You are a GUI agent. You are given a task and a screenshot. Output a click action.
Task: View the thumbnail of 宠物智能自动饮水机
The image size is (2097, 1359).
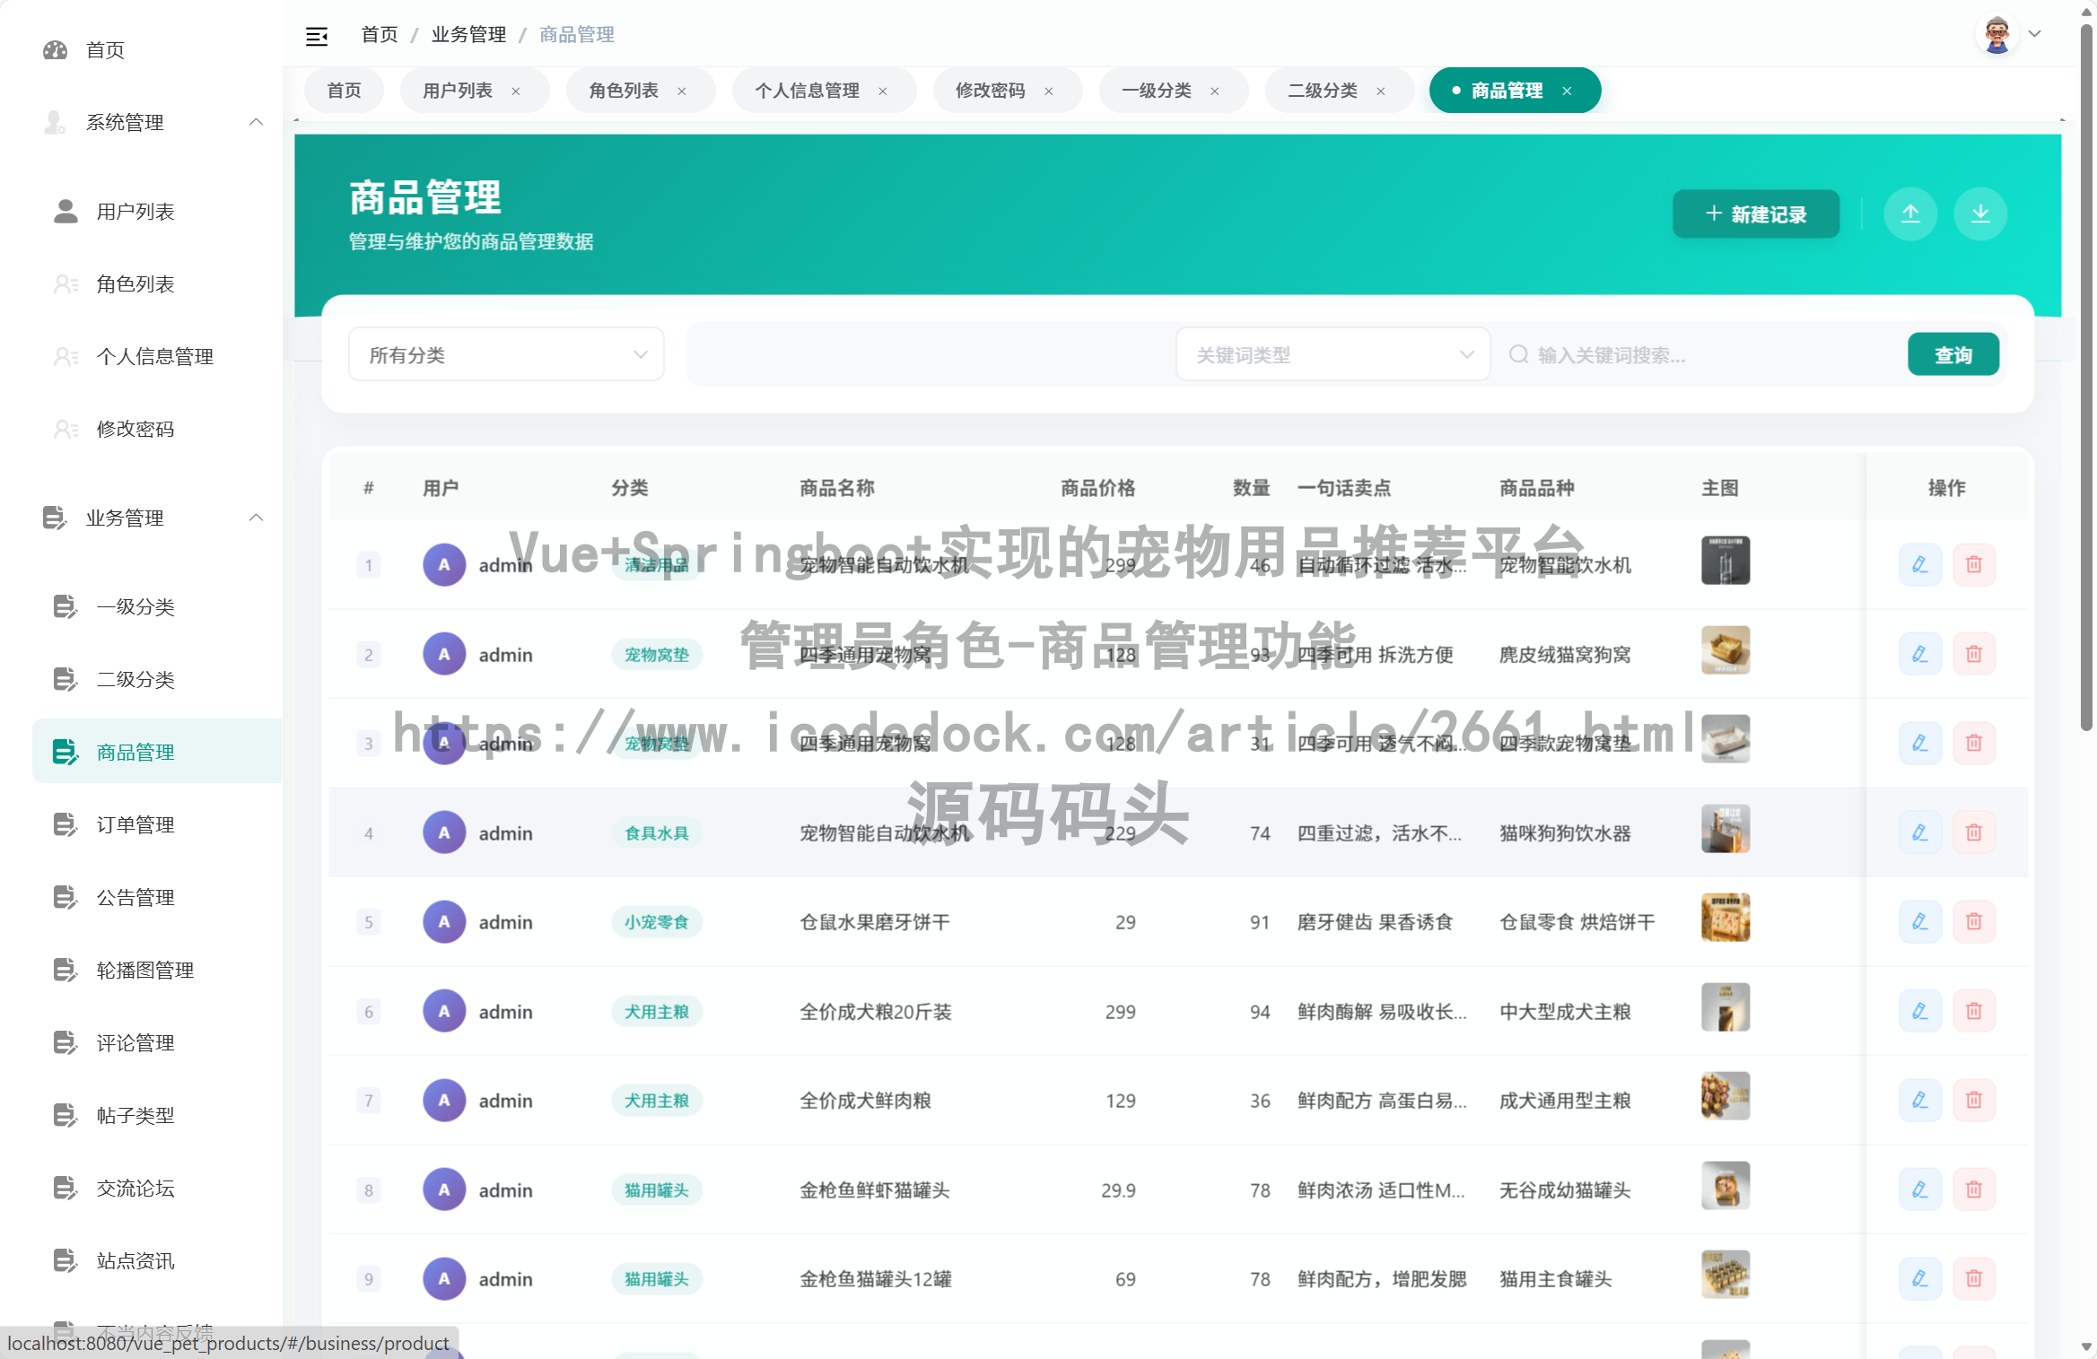tap(1725, 560)
